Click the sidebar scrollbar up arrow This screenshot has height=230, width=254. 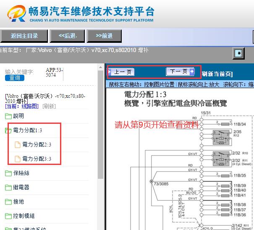[101, 67]
